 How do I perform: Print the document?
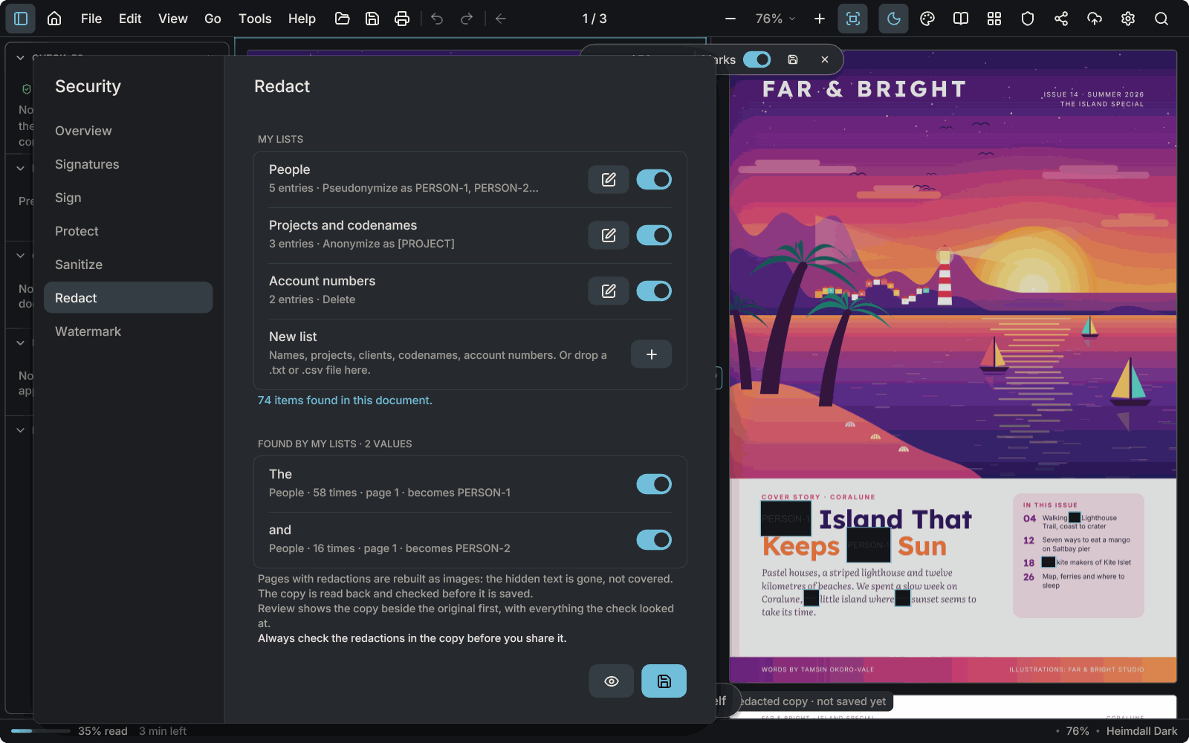coord(402,19)
